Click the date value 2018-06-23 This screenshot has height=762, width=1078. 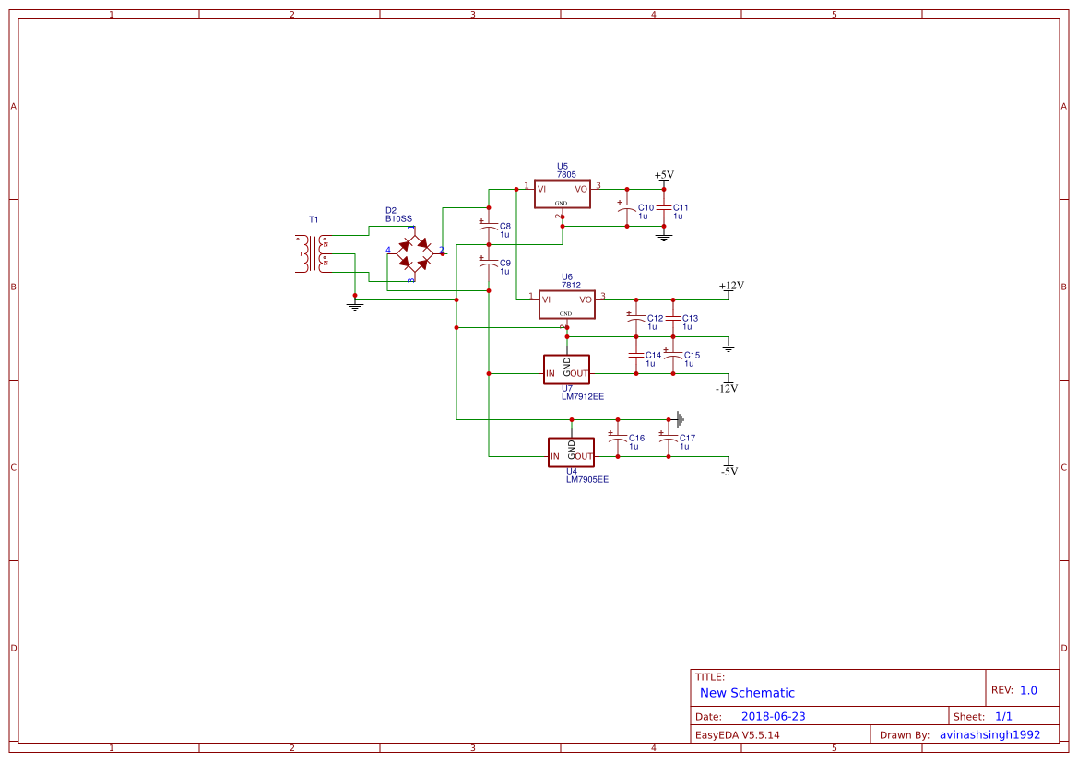[x=773, y=716]
